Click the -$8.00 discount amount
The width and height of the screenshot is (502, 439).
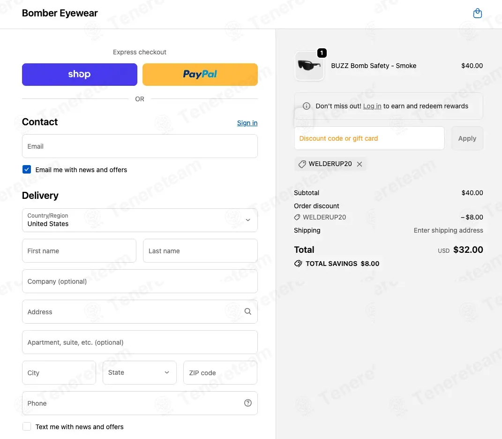[x=472, y=217]
